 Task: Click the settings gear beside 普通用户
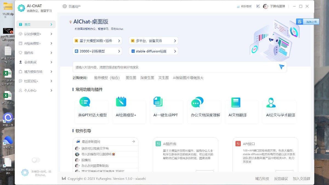point(65,6)
